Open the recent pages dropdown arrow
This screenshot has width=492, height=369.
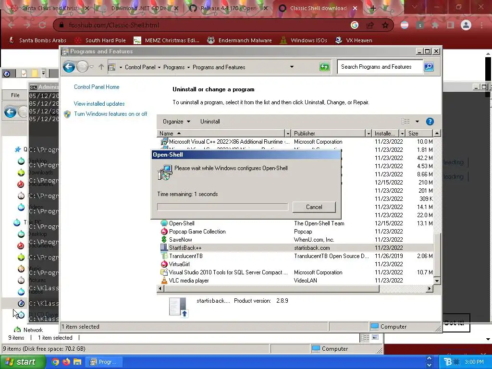[92, 67]
